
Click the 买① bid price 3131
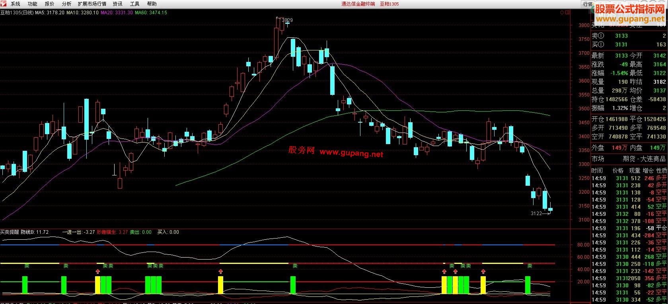click(x=621, y=44)
